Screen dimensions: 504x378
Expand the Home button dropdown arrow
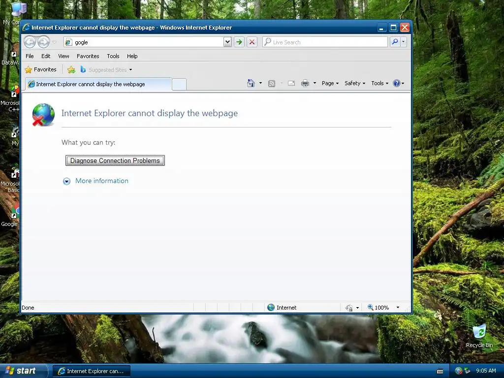tap(260, 83)
